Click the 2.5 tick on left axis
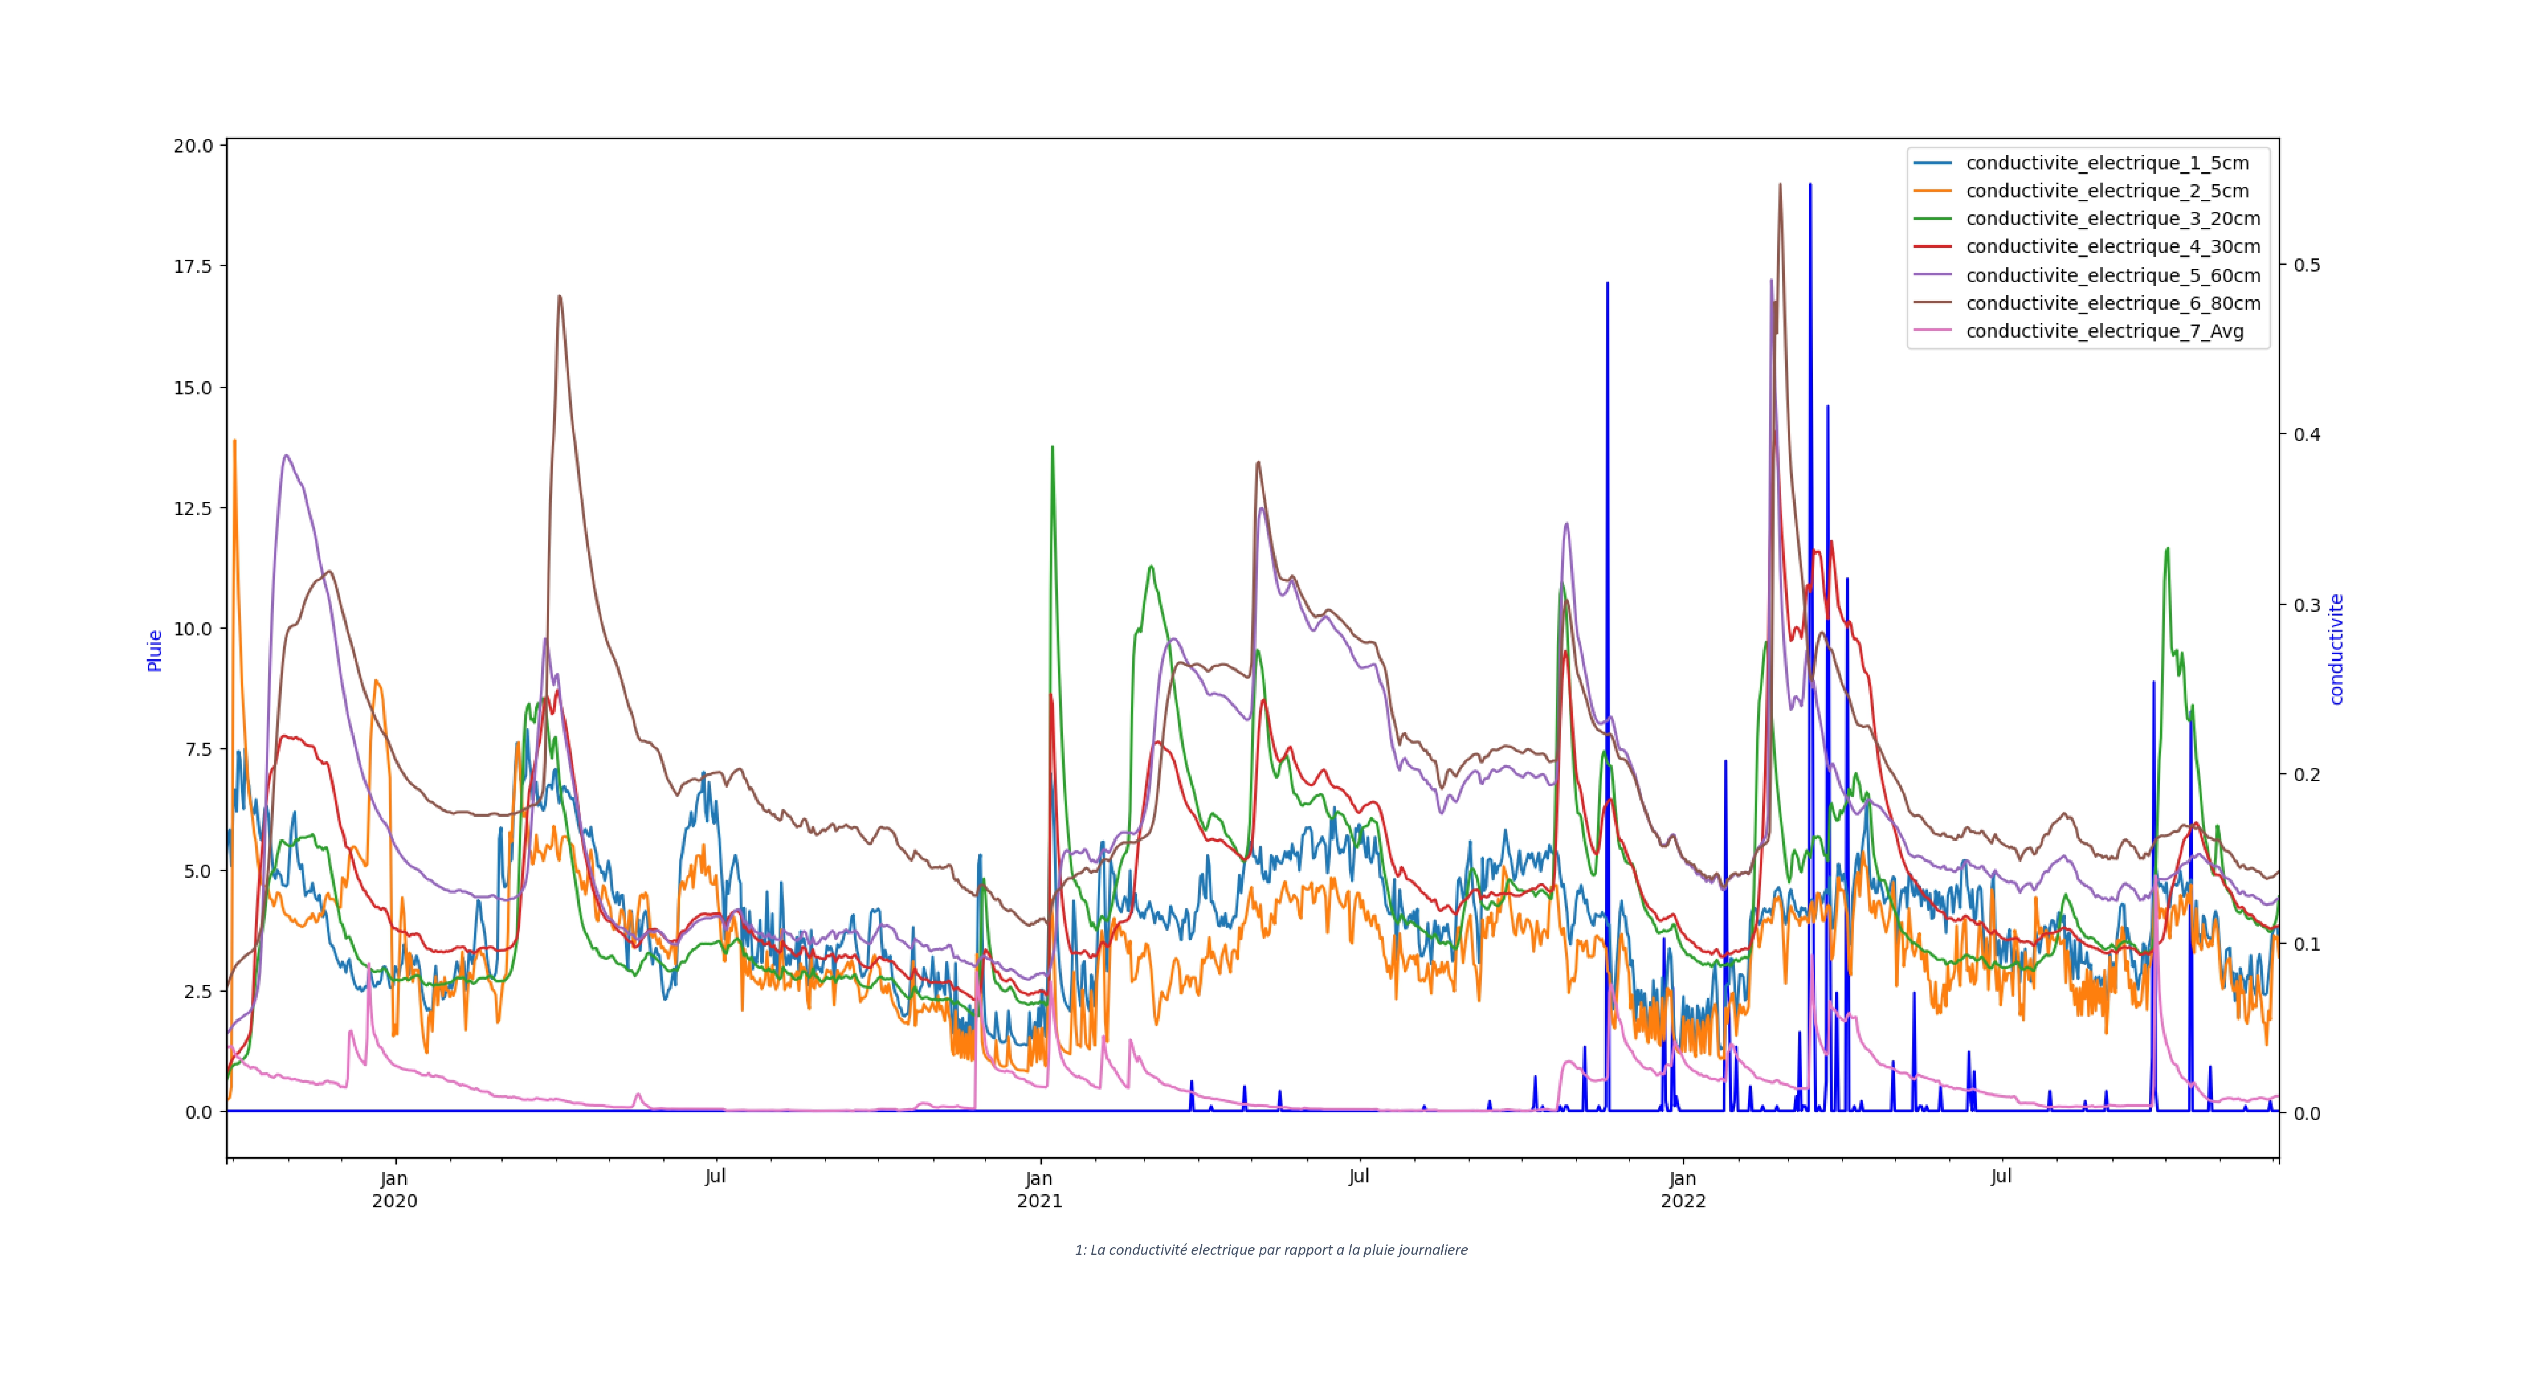 [198, 990]
